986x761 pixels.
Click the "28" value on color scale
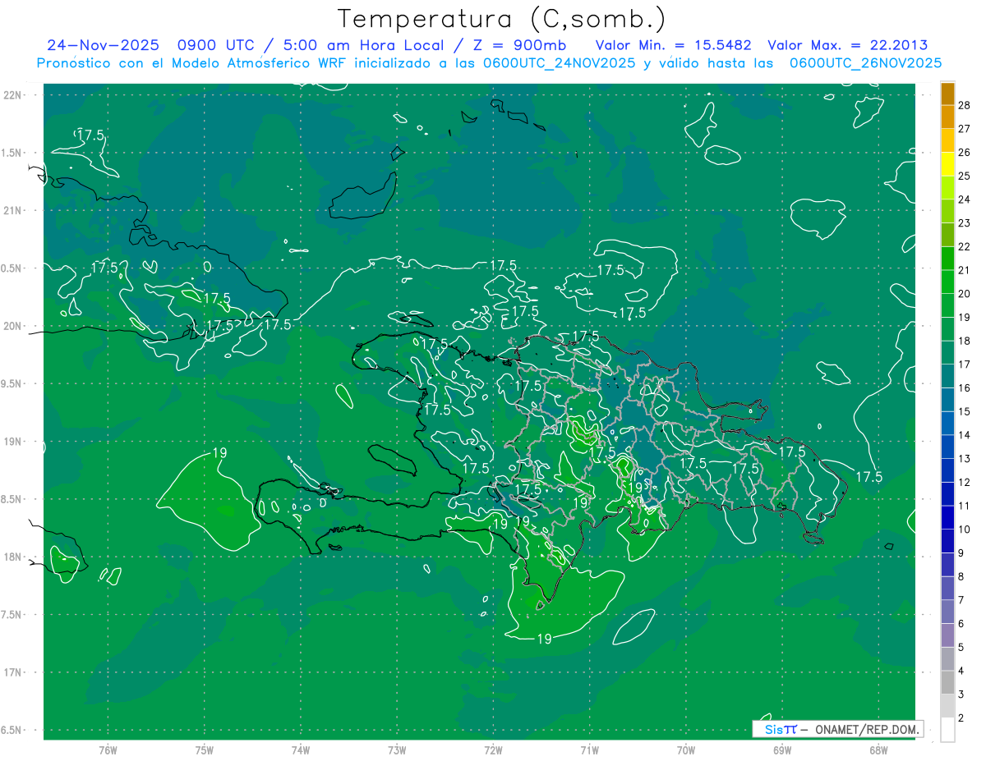[965, 105]
